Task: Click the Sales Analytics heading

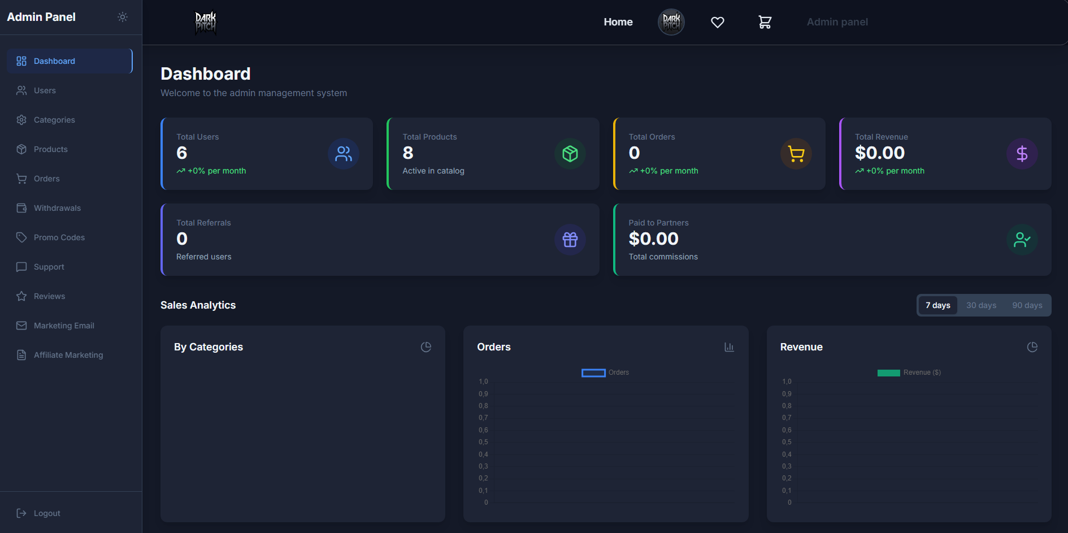Action: 198,305
